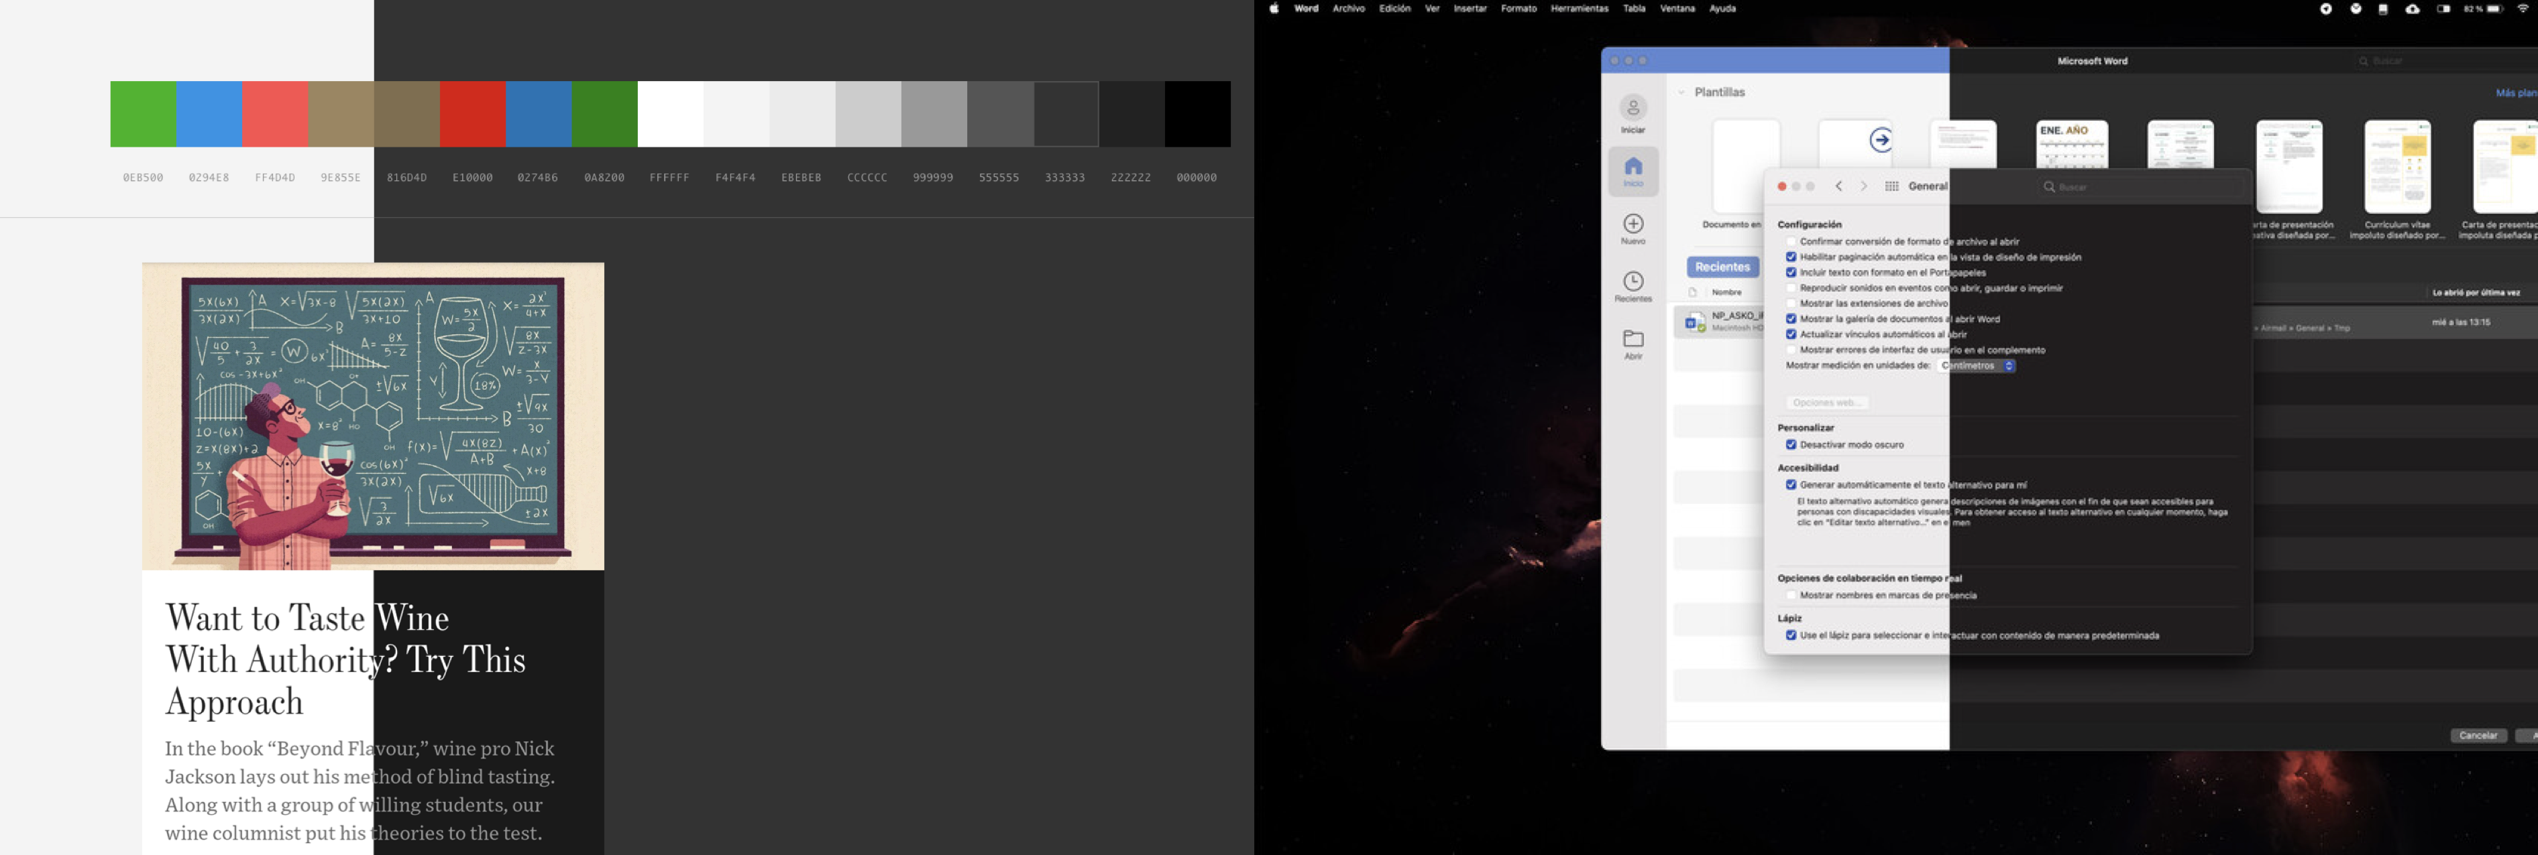This screenshot has height=855, width=2538.
Task: Click the Iniciar account icon in Word sidebar
Action: 1633,107
